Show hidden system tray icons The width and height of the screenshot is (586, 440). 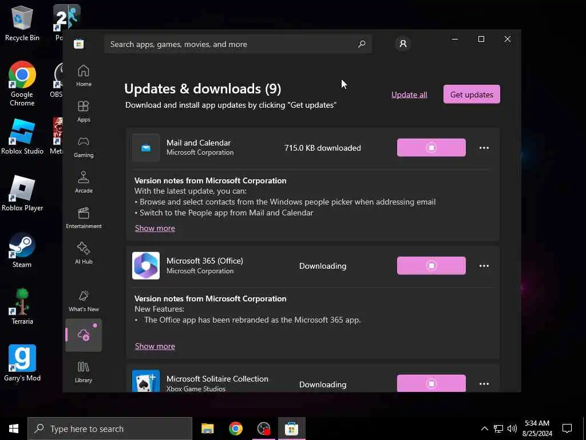[484, 429]
